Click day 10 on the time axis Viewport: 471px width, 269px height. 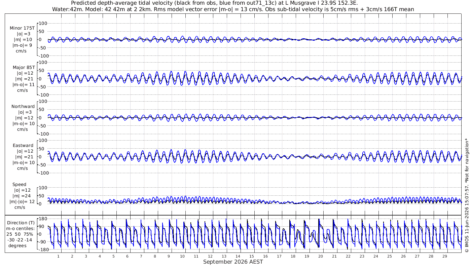182,256
